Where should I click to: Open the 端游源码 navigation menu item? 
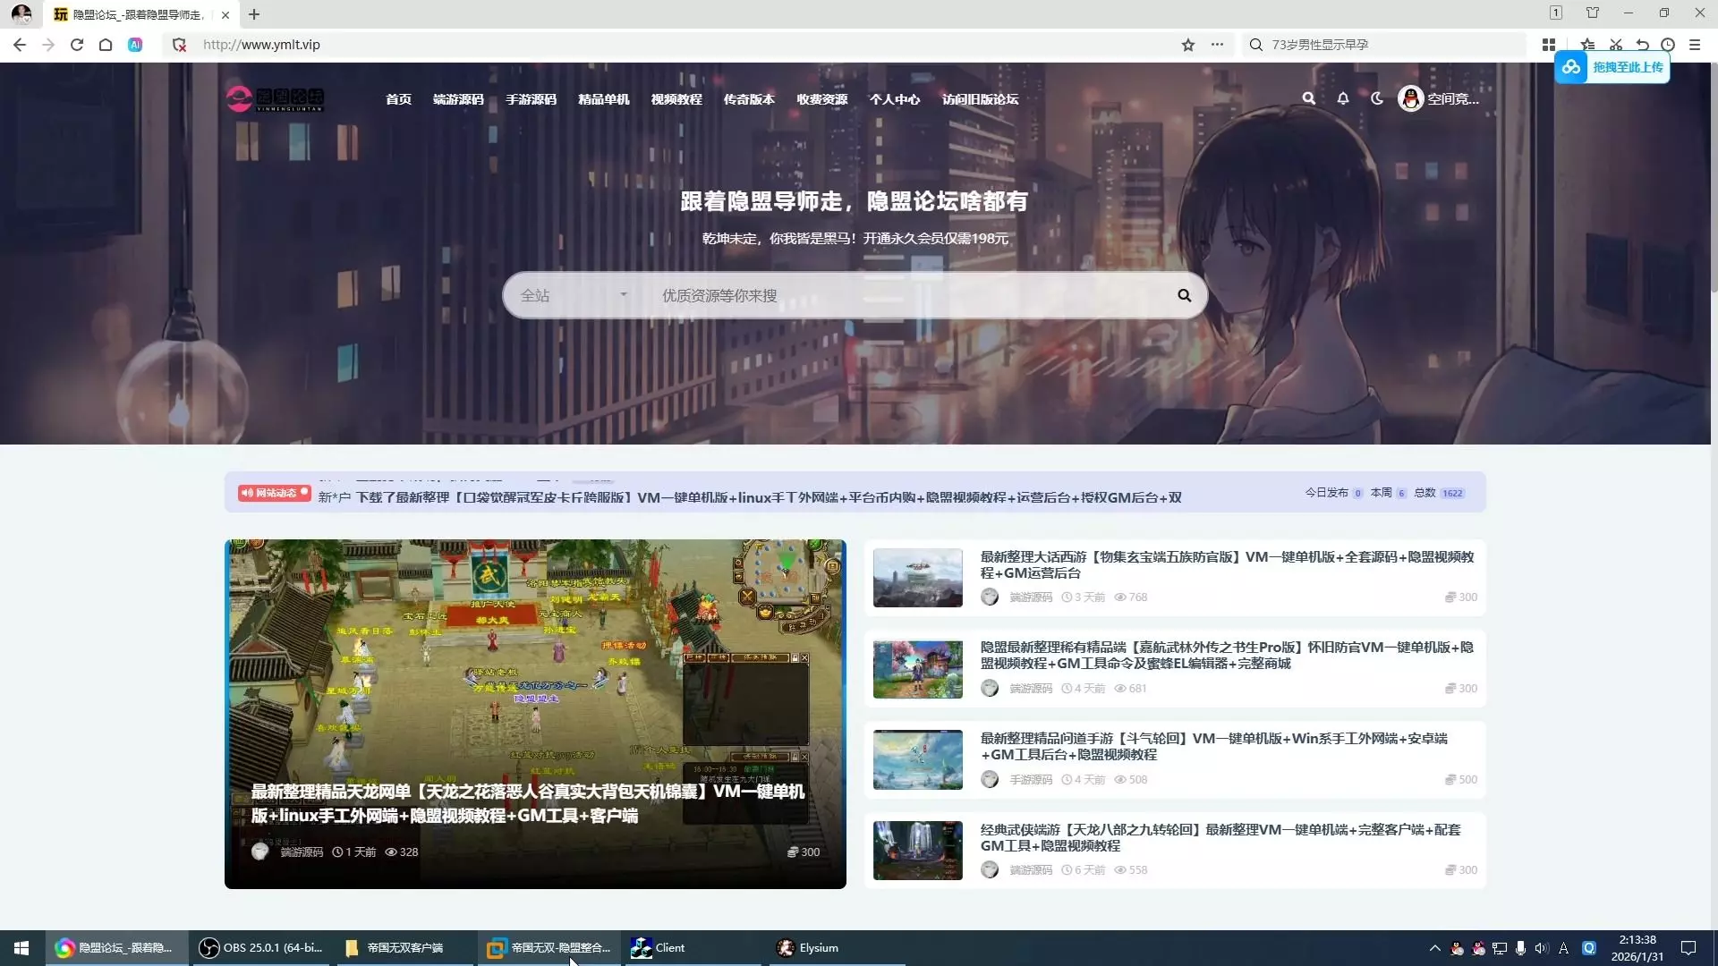(x=458, y=99)
